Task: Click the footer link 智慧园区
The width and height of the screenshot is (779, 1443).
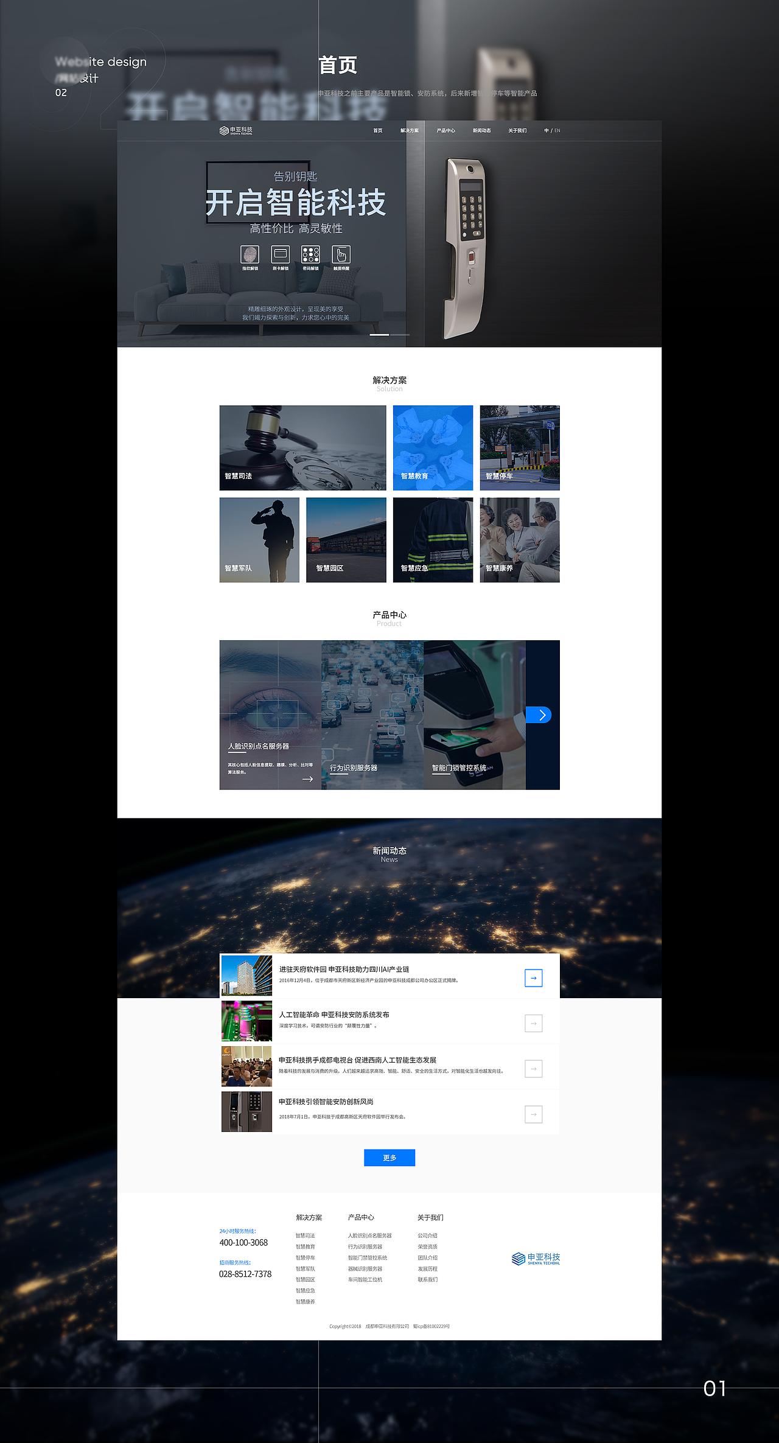Action: (306, 1279)
